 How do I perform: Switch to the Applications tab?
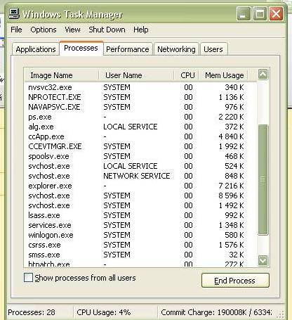(x=36, y=49)
